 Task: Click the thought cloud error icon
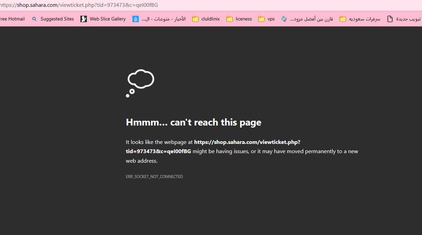click(140, 83)
